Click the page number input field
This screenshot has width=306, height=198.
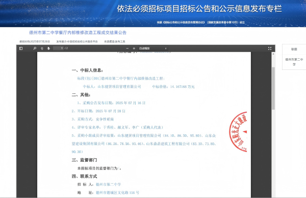point(58,48)
